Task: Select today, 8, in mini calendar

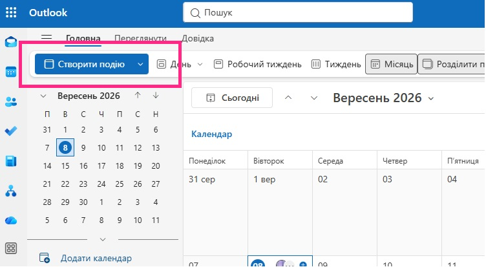Action: pyautogui.click(x=65, y=147)
